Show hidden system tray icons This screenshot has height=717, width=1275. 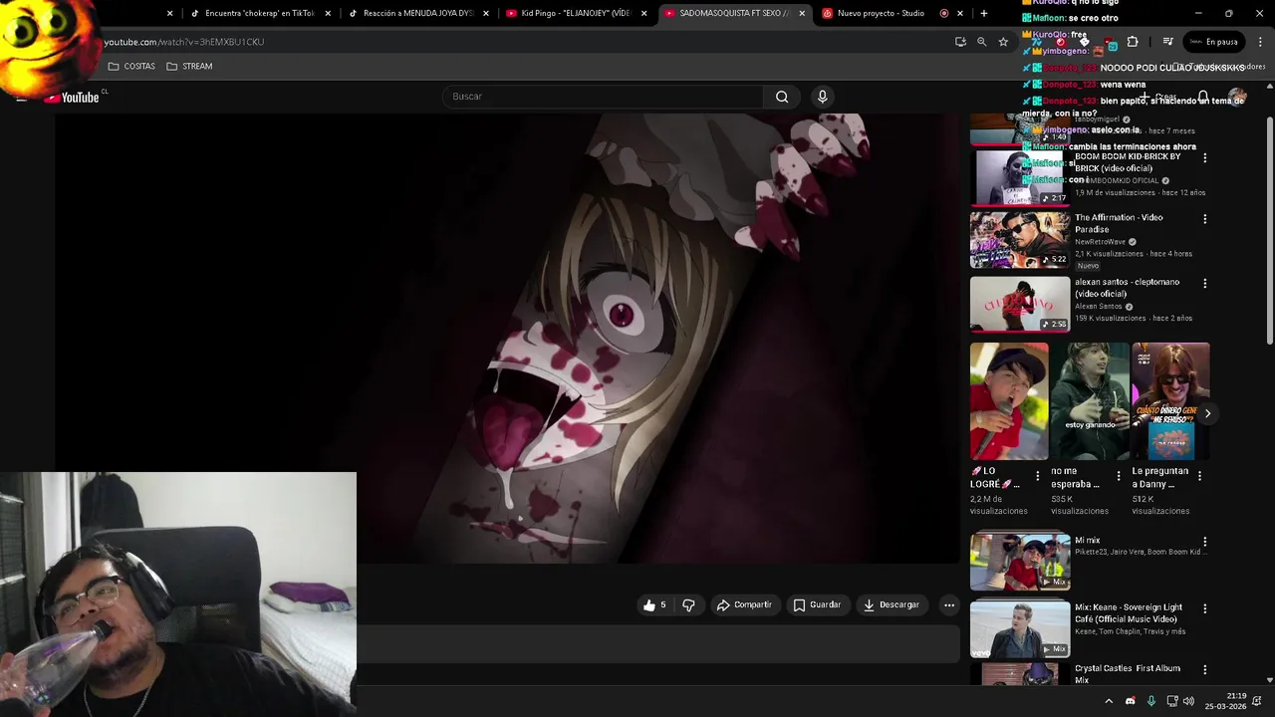click(1109, 701)
